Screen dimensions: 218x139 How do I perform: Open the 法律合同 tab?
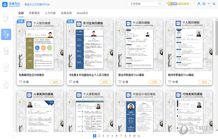pos(66,13)
